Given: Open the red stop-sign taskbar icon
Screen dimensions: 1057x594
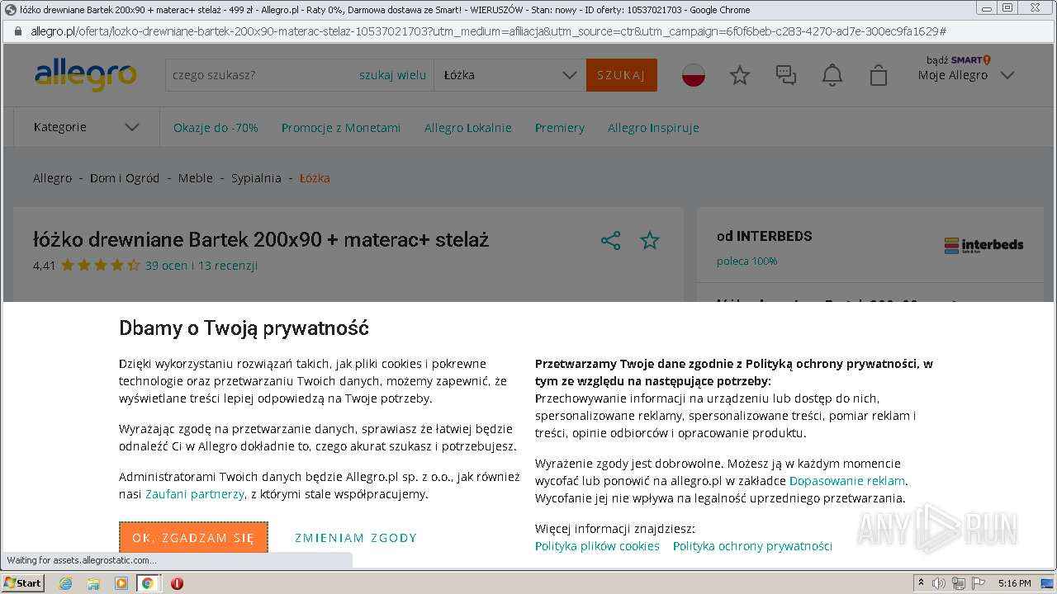Looking at the screenshot, I should point(177,583).
